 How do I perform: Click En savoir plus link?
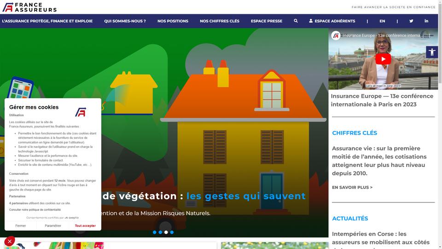point(352,187)
